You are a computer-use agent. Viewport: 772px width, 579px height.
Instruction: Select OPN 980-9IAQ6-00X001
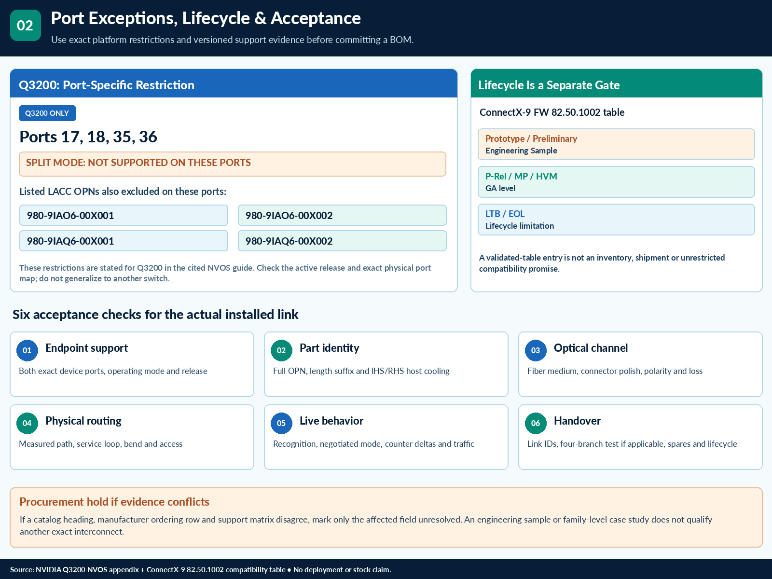click(124, 241)
